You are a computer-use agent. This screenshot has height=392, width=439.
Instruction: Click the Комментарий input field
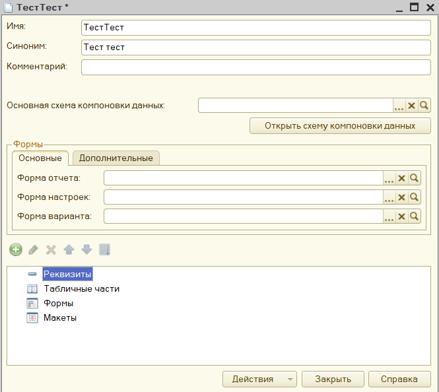256,67
